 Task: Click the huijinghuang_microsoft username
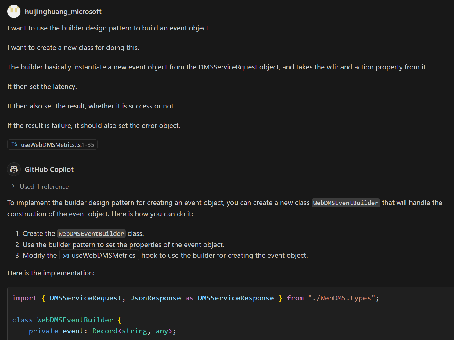(x=63, y=12)
